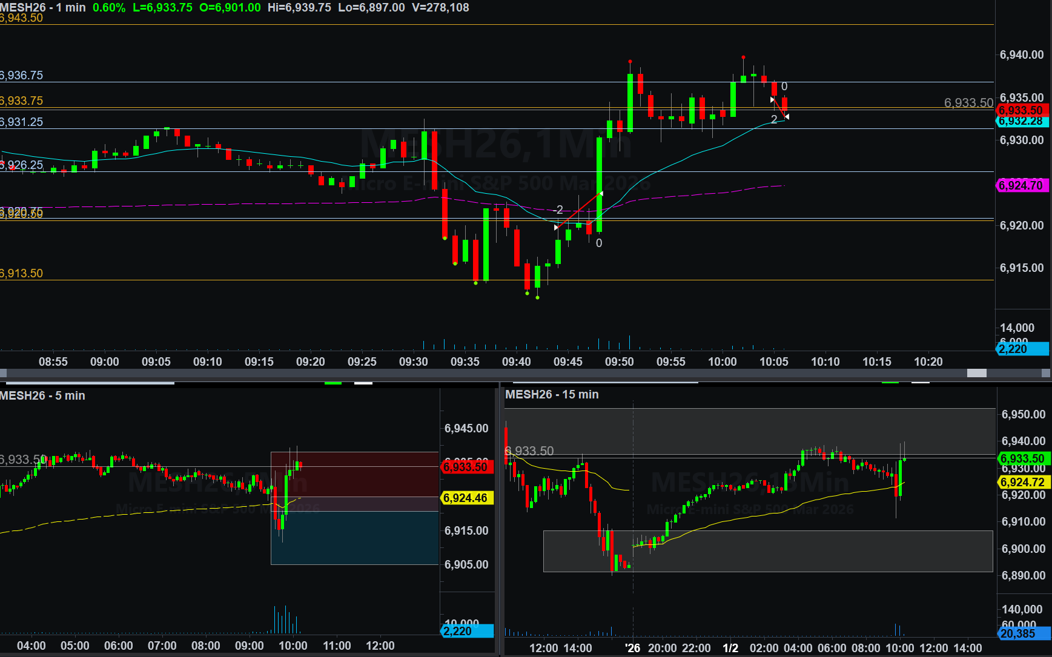1052x657 pixels.
Task: Select the magenta 6,924.70 indicator price tag
Action: [x=1022, y=185]
